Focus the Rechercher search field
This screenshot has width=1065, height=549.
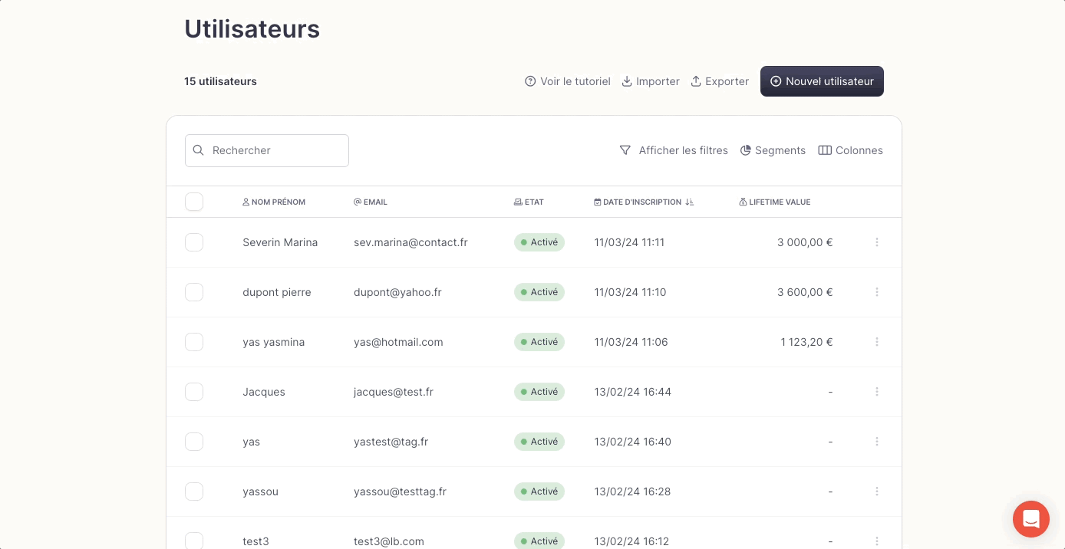point(267,150)
